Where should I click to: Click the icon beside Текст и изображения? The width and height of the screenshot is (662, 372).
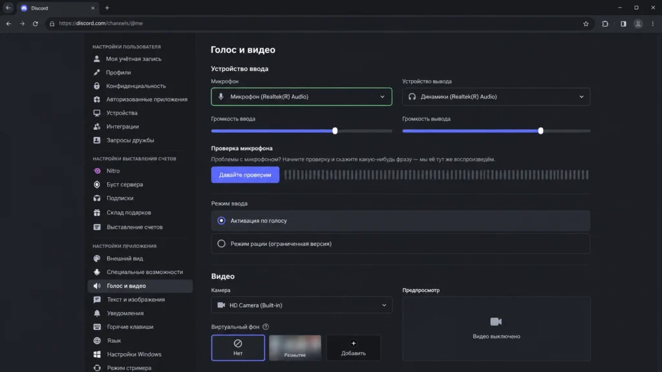pyautogui.click(x=97, y=300)
